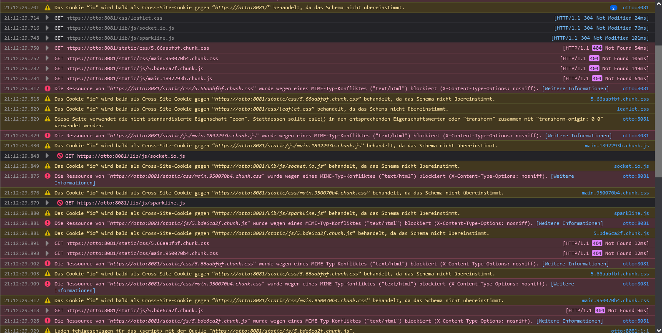Click error icon of 21:12:29.817 MIME message
Image resolution: width=662 pixels, height=333 pixels.
point(48,88)
